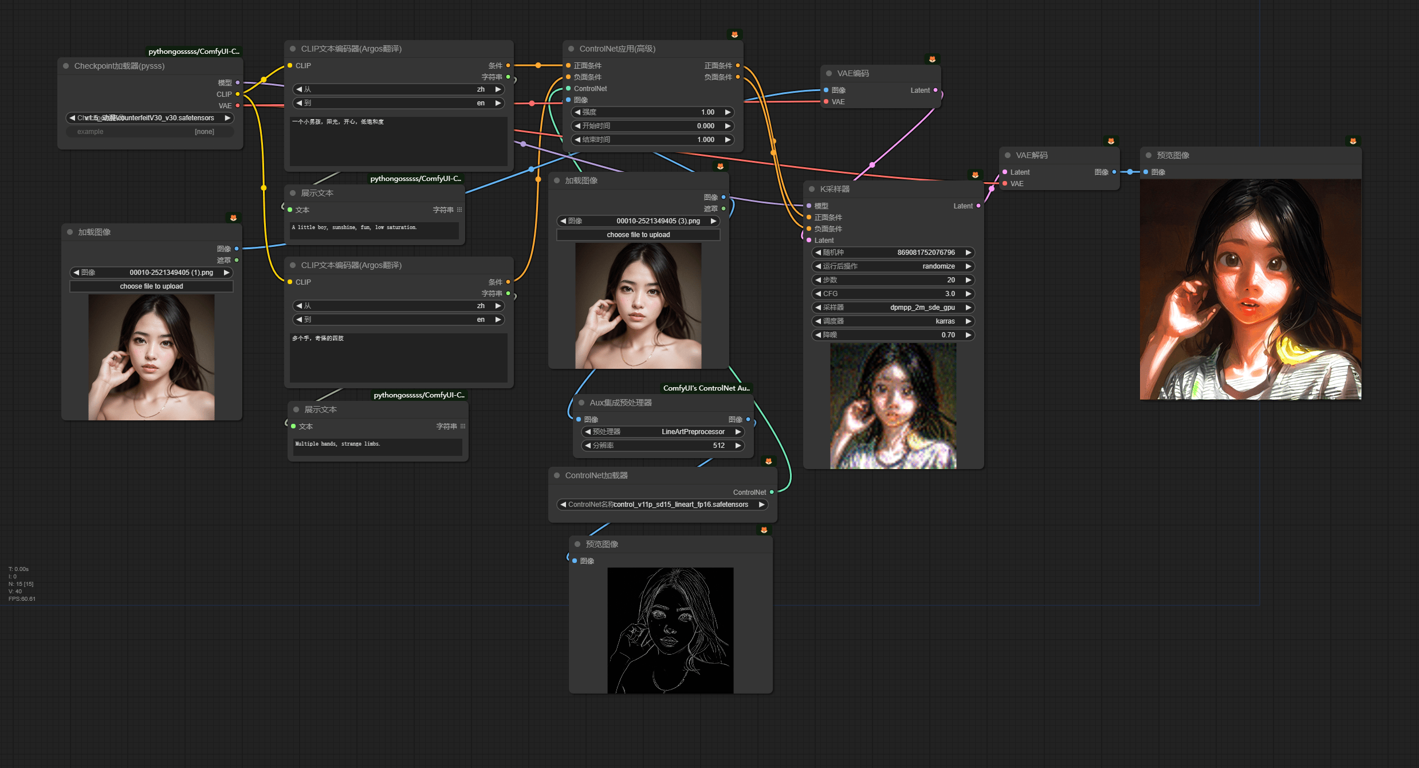
Task: Click choose file to upload in middle 加载图像
Action: click(638, 235)
